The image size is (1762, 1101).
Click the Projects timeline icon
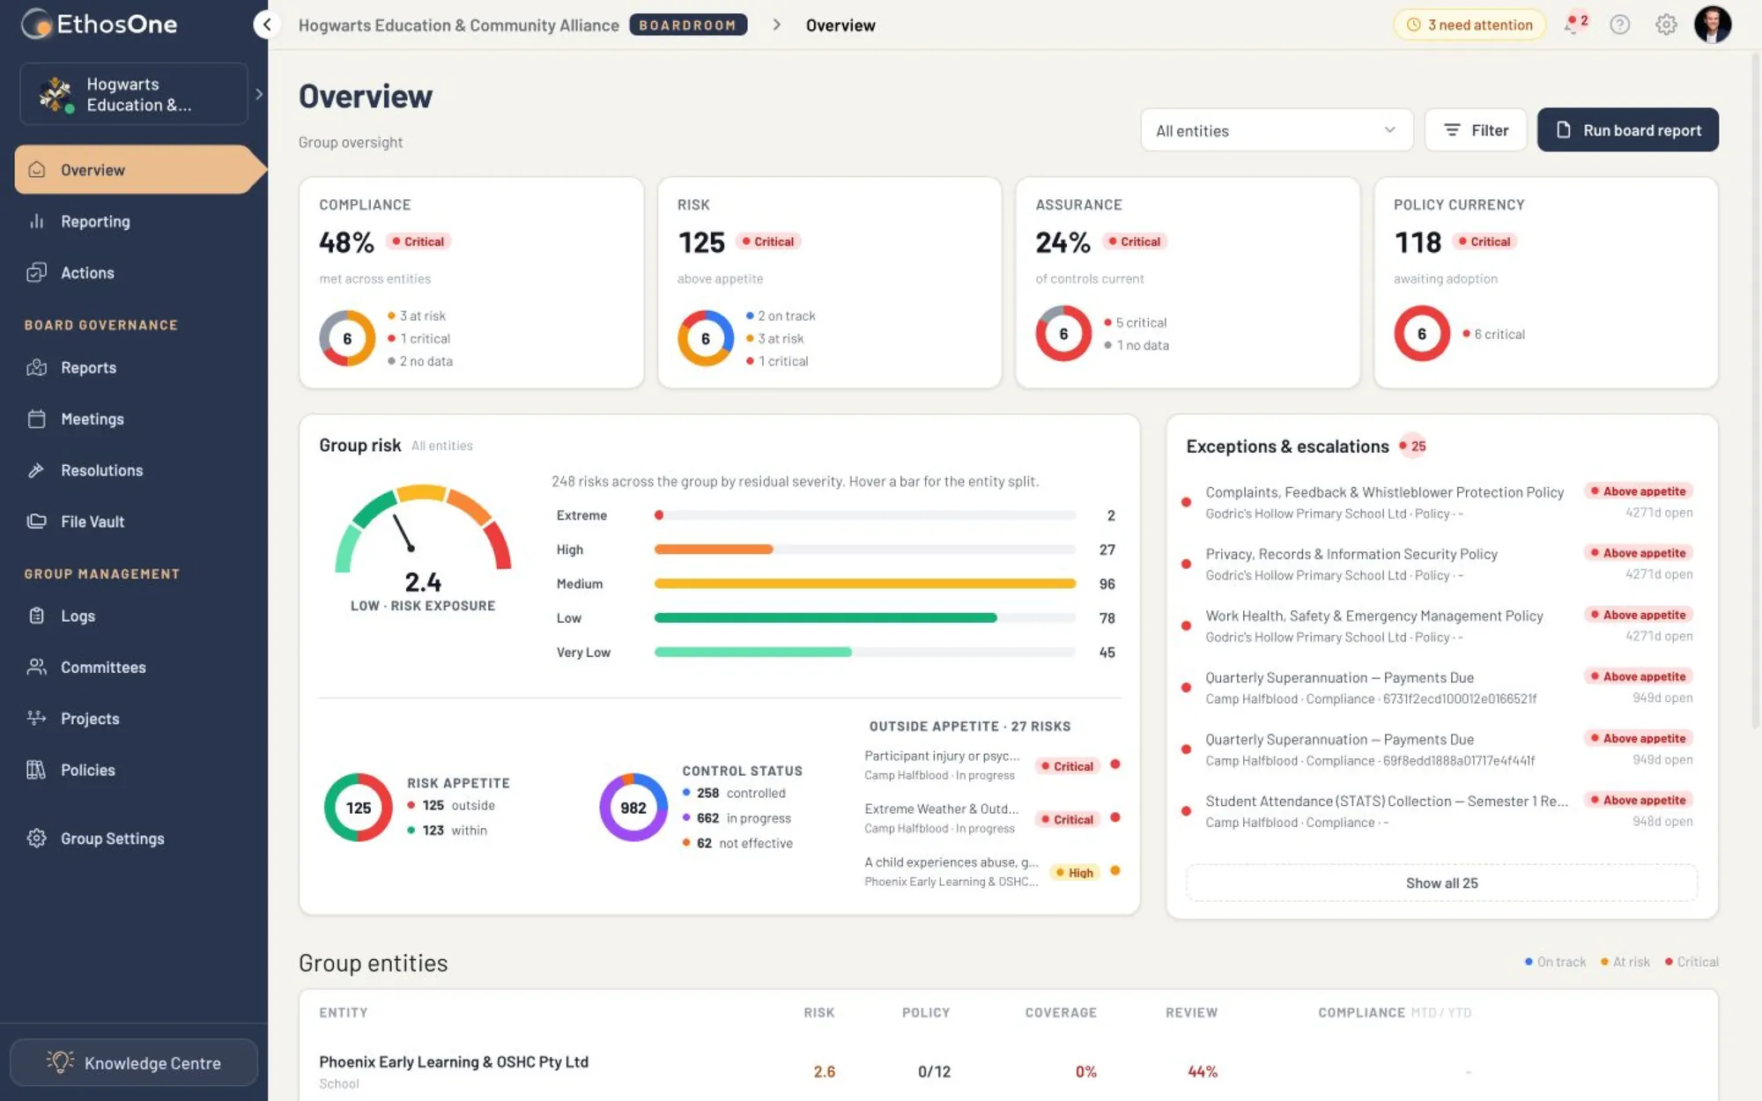tap(36, 718)
